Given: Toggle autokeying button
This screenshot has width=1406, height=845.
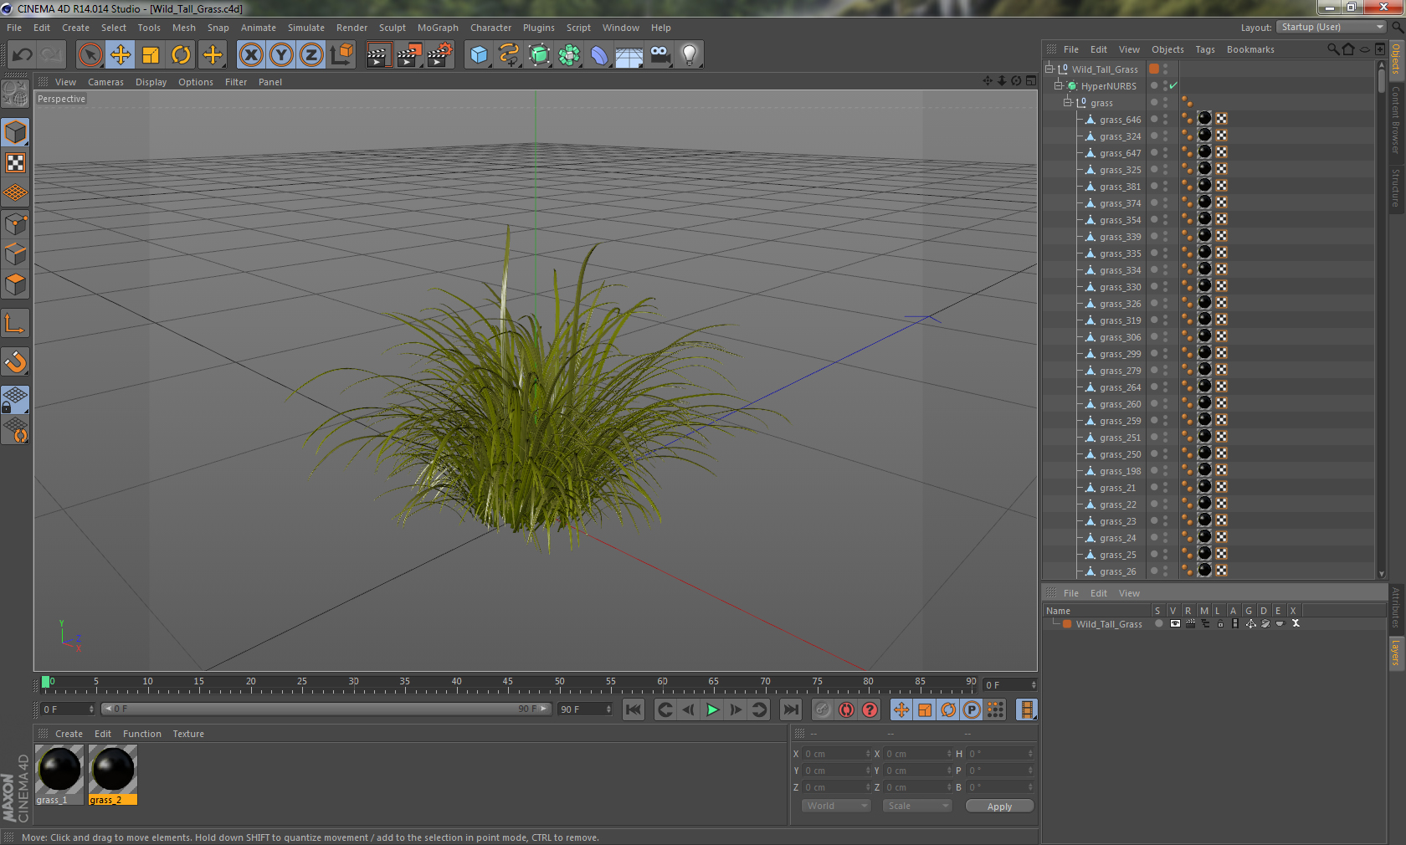Looking at the screenshot, I should coord(846,709).
